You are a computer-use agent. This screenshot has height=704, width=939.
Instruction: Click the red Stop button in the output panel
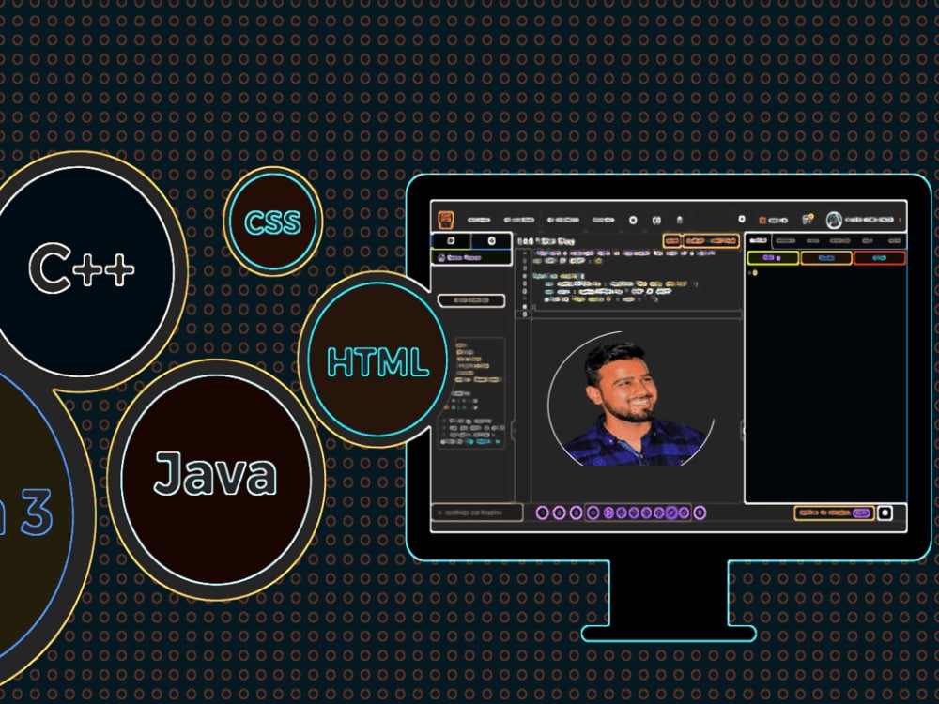[877, 256]
